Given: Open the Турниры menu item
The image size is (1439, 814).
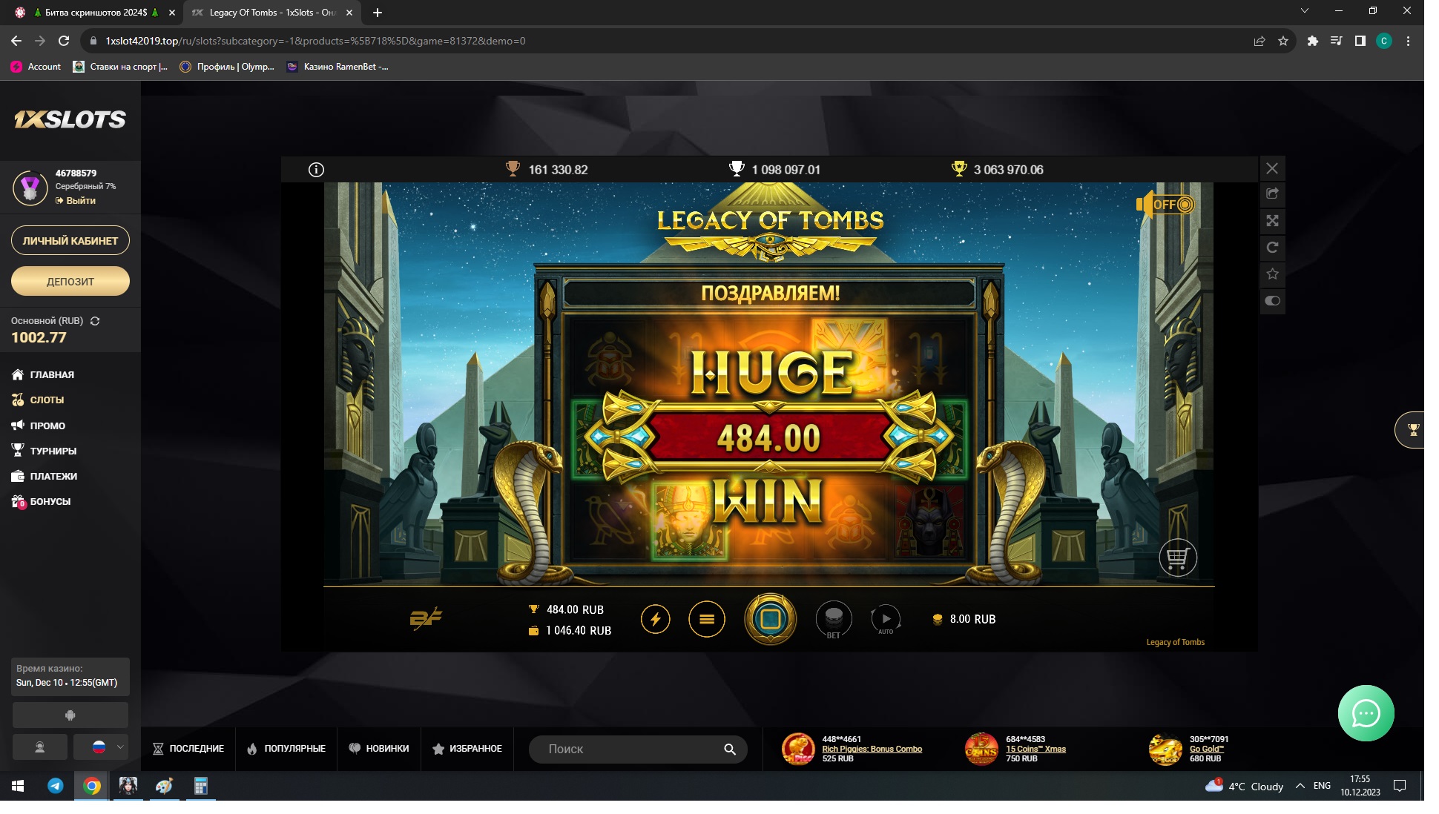Looking at the screenshot, I should click(53, 451).
